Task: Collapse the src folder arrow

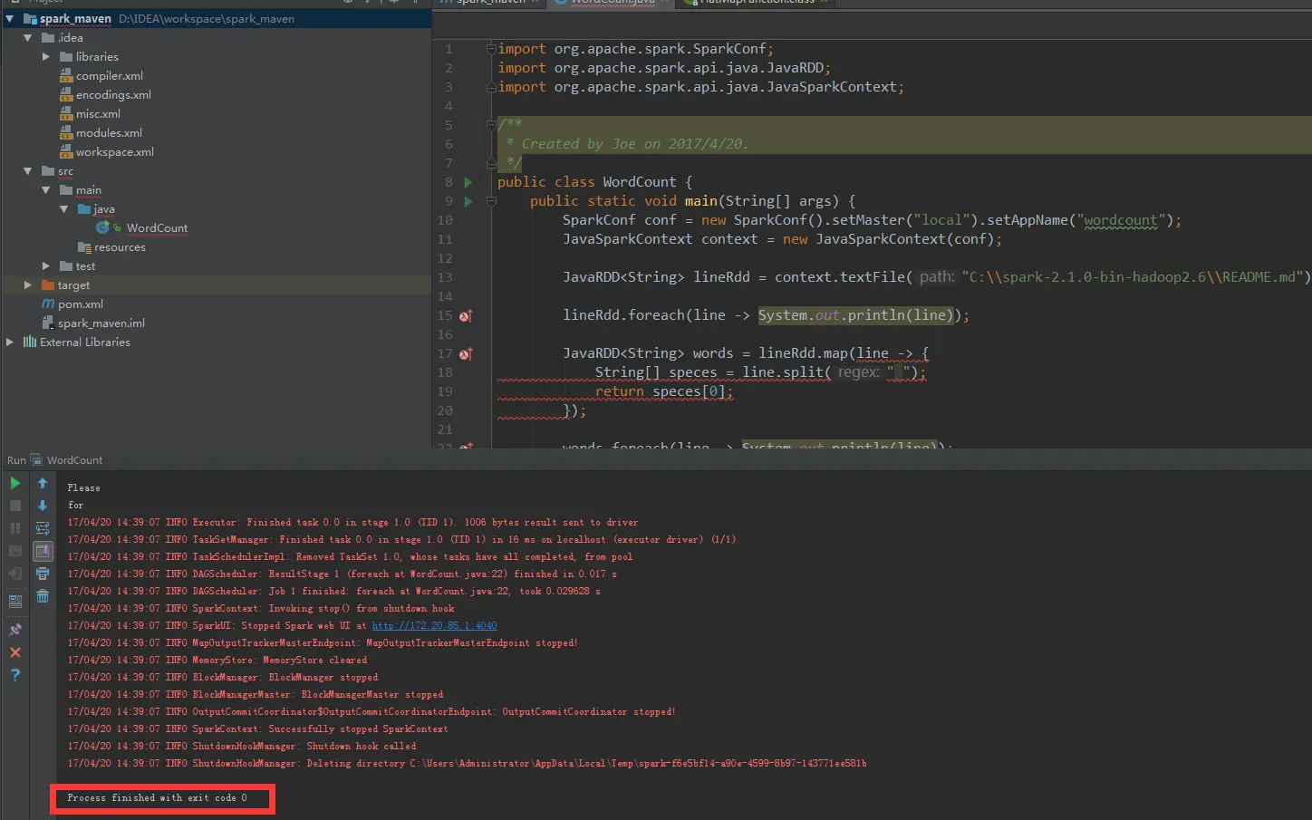Action: (x=28, y=170)
